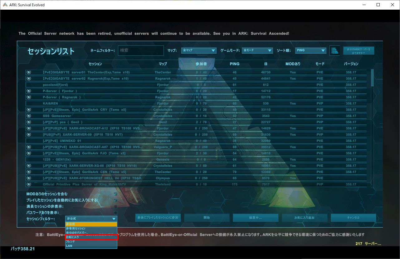Enable the パスワードありを表示 checkbox
The image size is (400, 259).
(115, 213)
